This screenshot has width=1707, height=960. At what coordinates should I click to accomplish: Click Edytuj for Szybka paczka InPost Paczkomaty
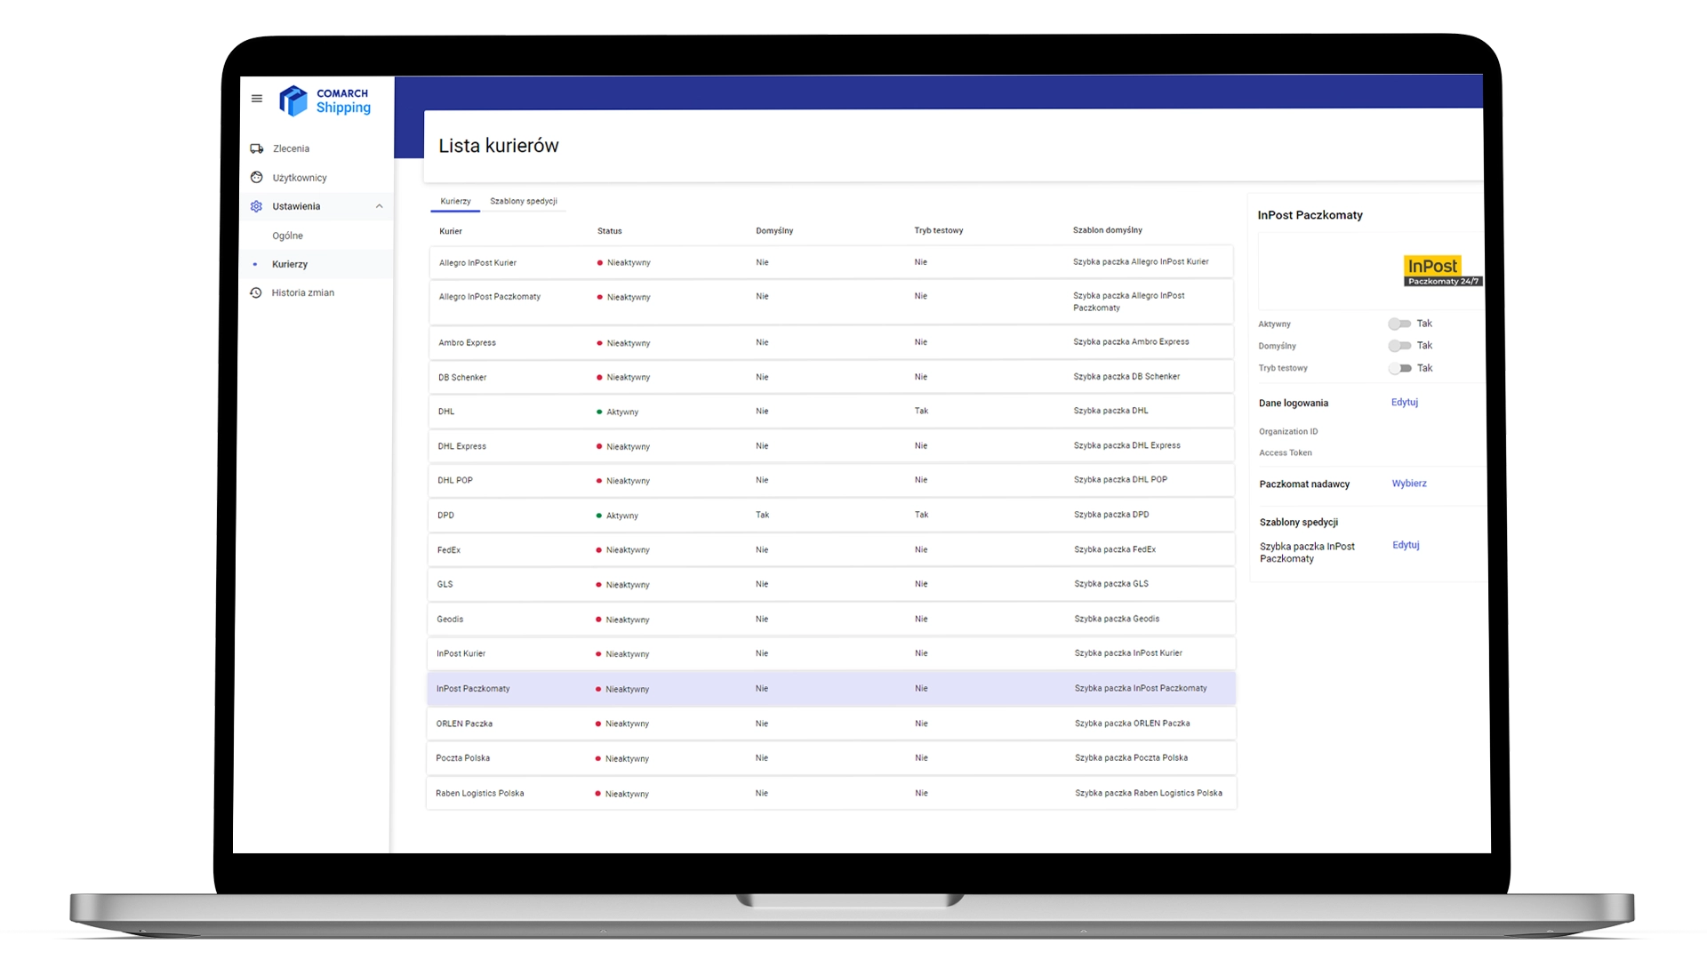(1406, 545)
